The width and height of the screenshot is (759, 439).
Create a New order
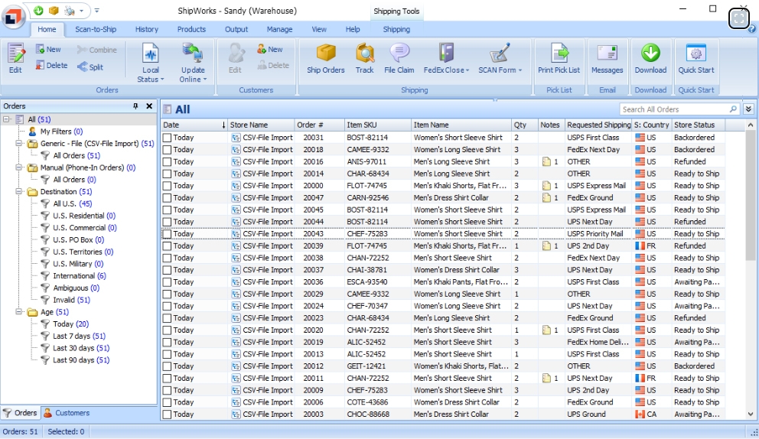tap(48, 50)
